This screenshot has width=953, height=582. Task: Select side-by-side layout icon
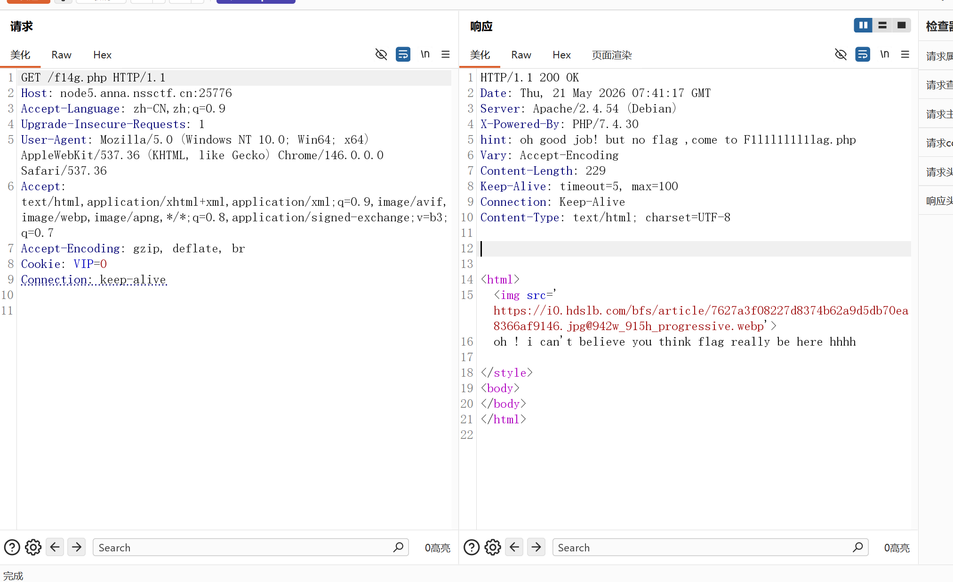(x=863, y=25)
